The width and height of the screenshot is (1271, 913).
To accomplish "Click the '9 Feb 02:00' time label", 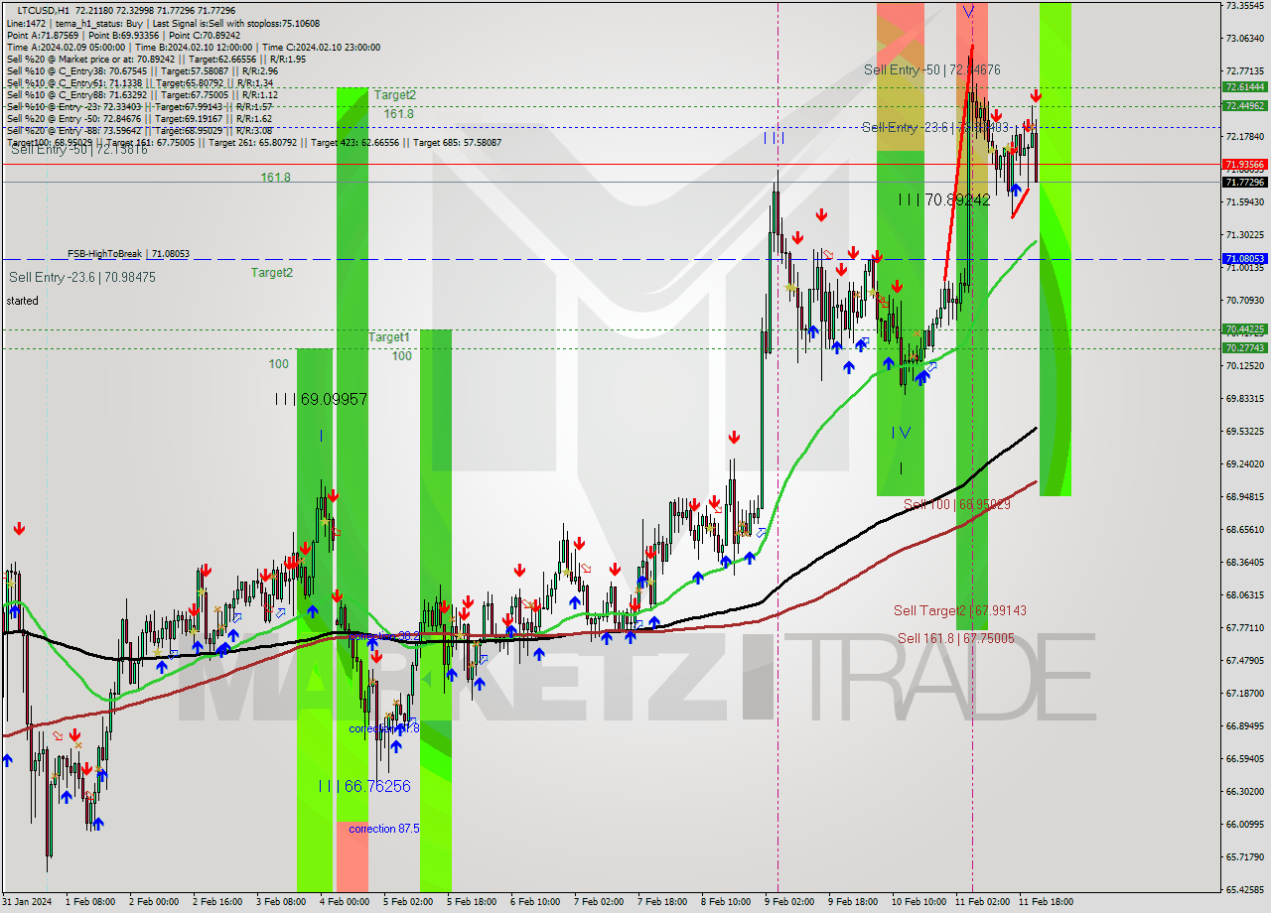I will click(x=789, y=903).
